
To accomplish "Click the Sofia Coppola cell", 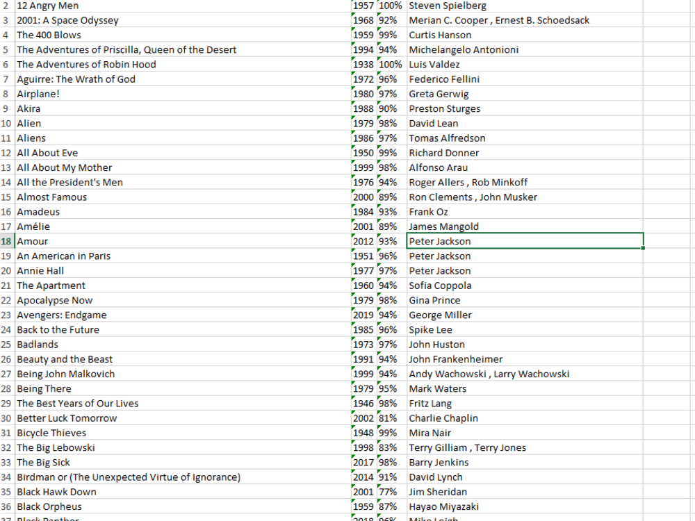I will tap(525, 285).
